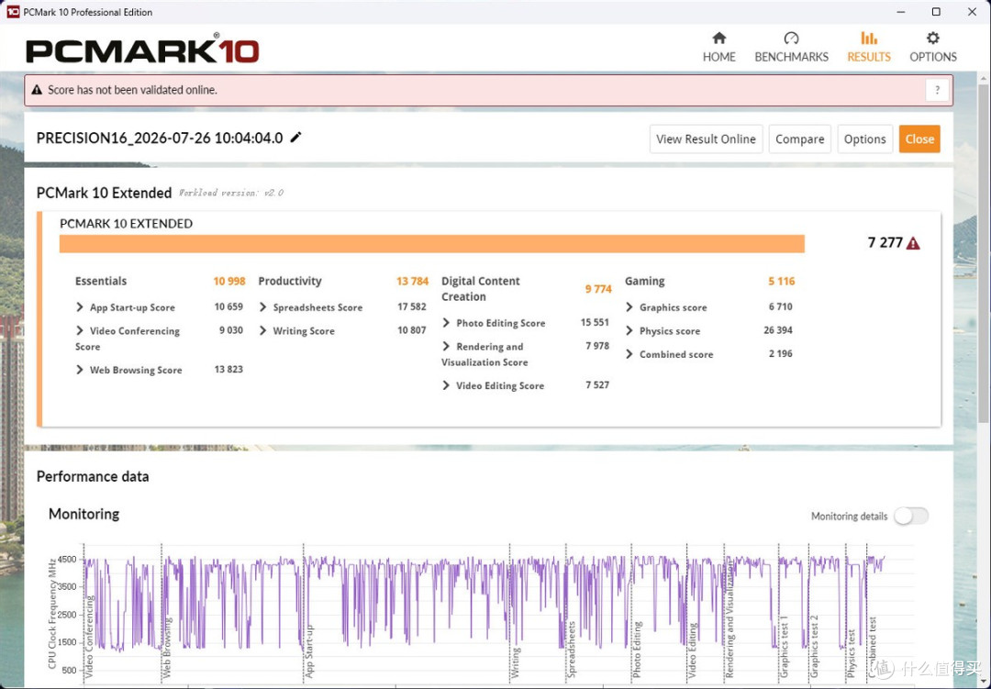
Task: Click the App Start-up marker in chart
Action: [x=309, y=651]
